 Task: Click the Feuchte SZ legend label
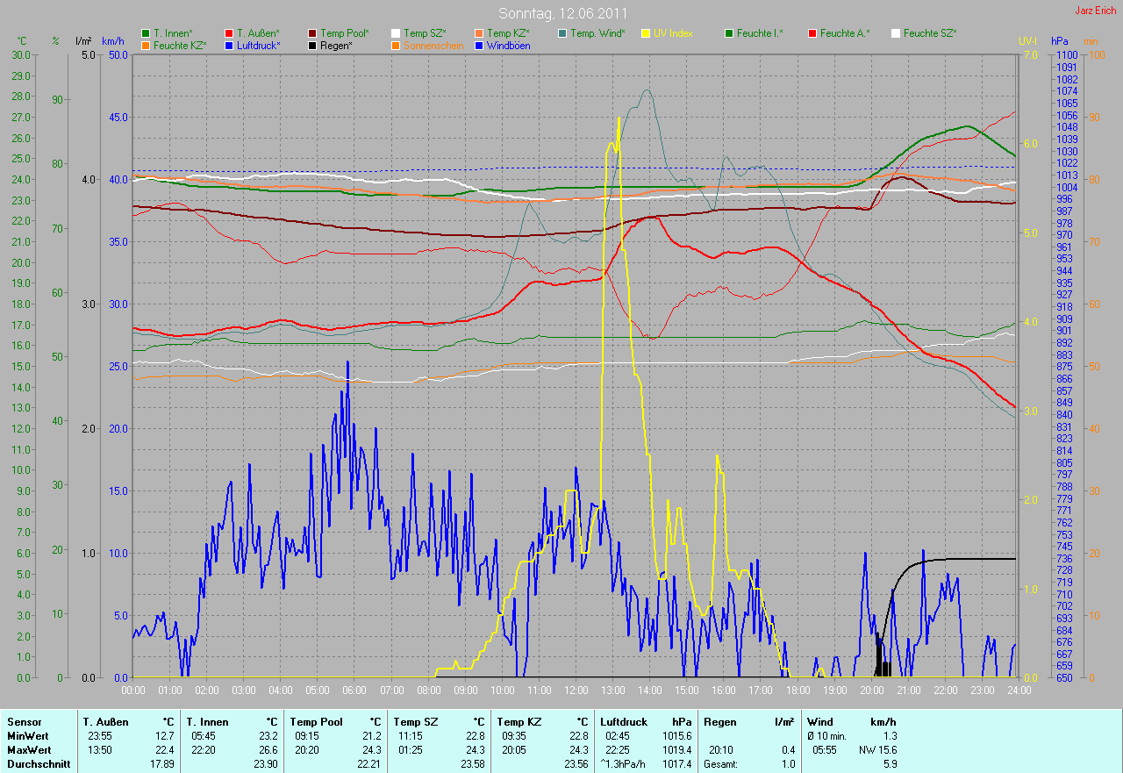[930, 33]
